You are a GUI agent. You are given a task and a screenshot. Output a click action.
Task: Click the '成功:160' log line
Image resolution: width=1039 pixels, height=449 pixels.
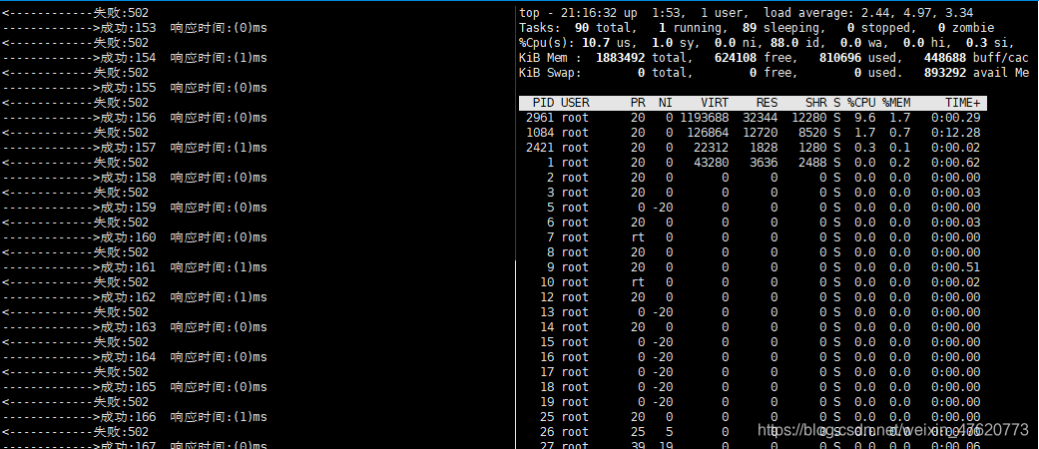pyautogui.click(x=135, y=237)
